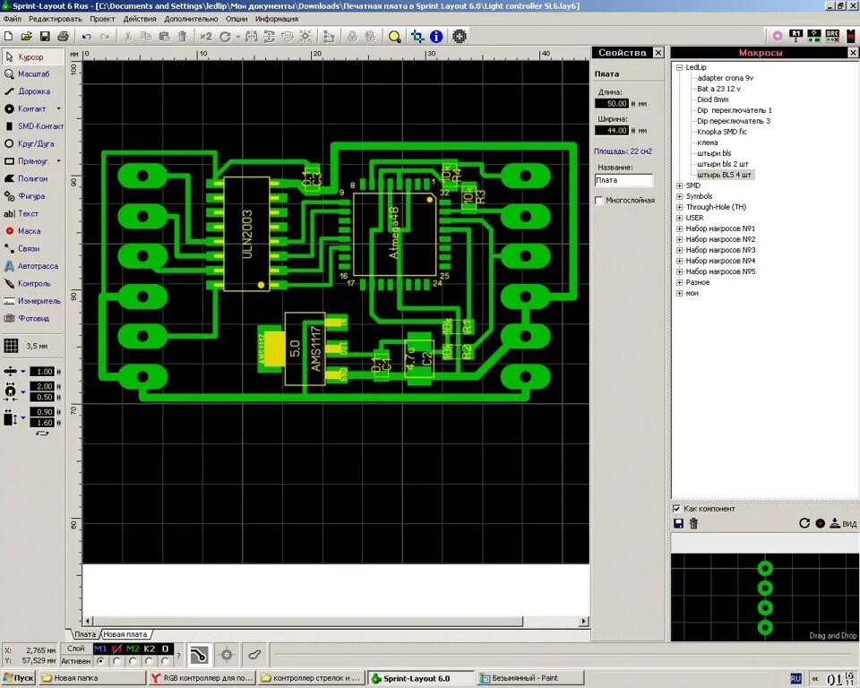Open the DRC check panel icon
860x688 pixels.
tap(832, 36)
